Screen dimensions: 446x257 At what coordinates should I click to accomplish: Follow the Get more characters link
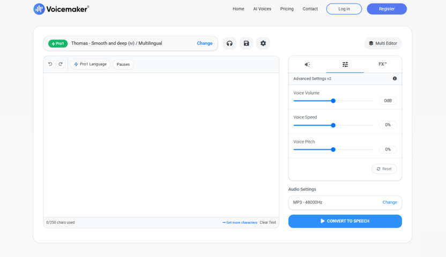[240, 223]
